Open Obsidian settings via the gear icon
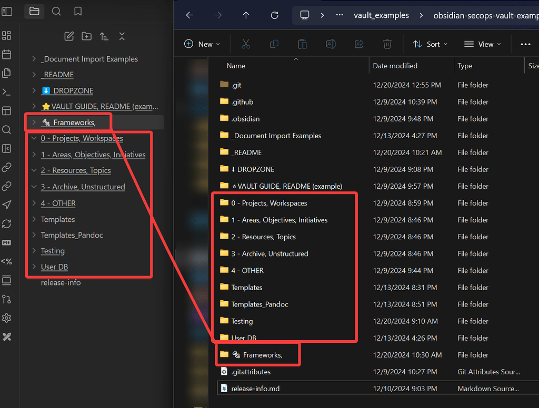 [x=7, y=318]
